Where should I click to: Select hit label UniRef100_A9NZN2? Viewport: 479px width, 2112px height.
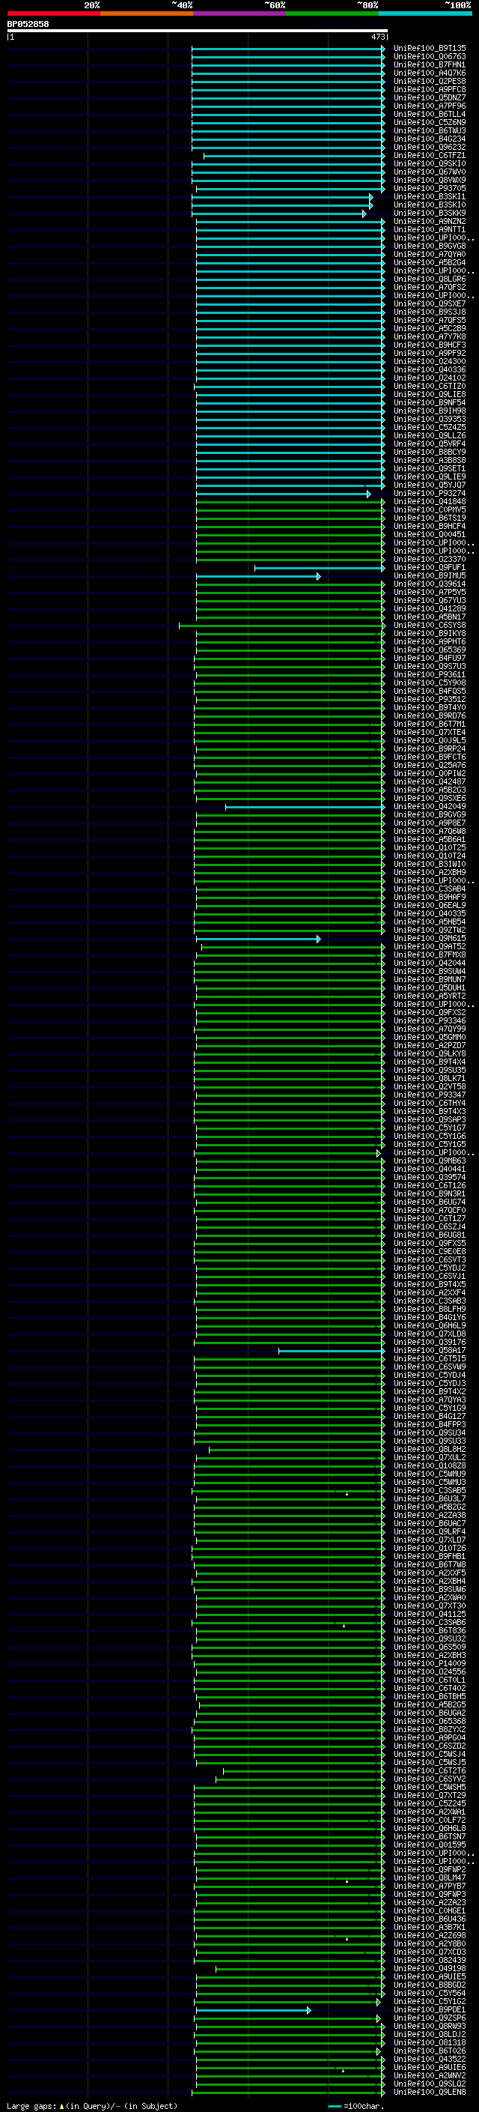[x=430, y=221]
